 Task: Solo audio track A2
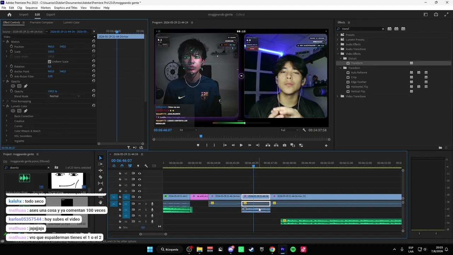tap(146, 210)
